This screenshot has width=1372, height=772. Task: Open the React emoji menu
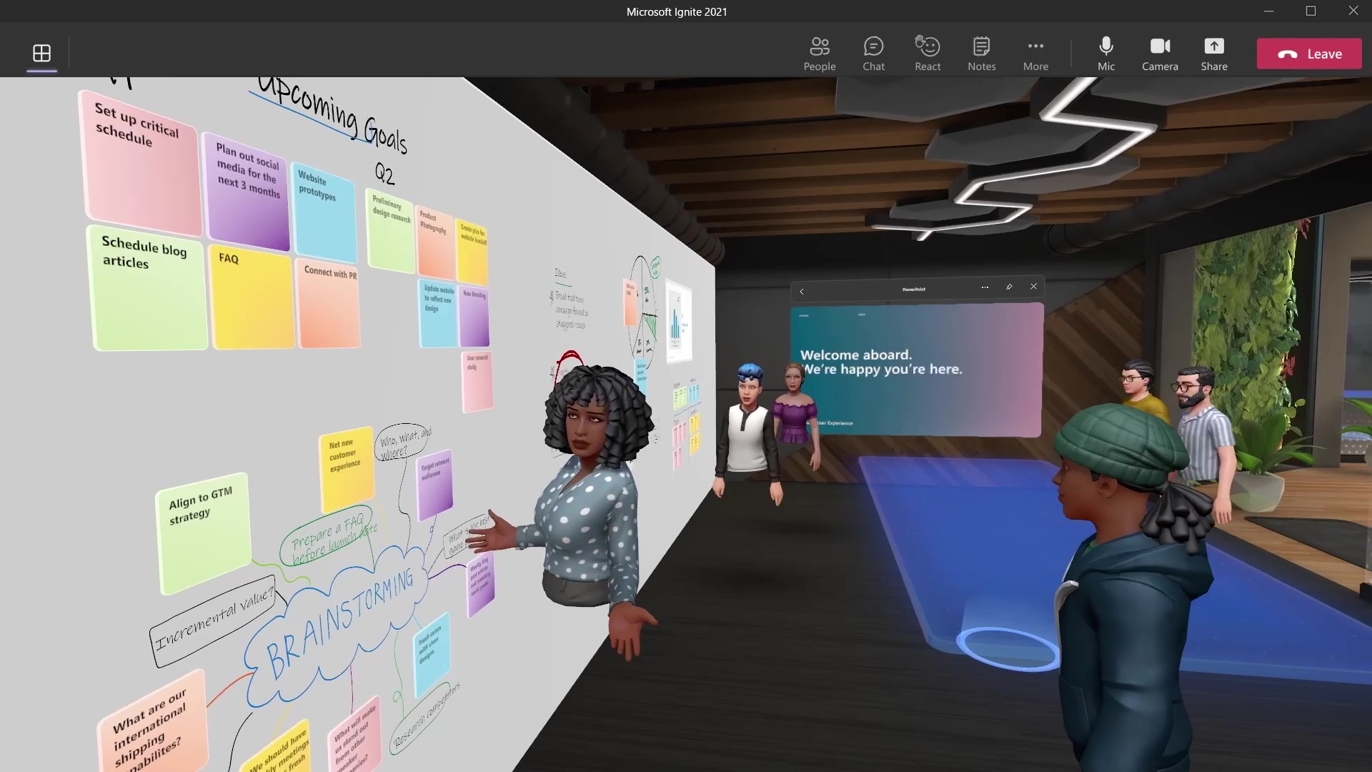point(928,54)
